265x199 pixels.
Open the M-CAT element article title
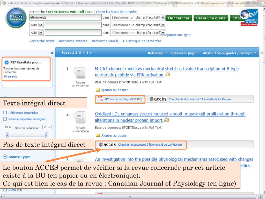167,72
